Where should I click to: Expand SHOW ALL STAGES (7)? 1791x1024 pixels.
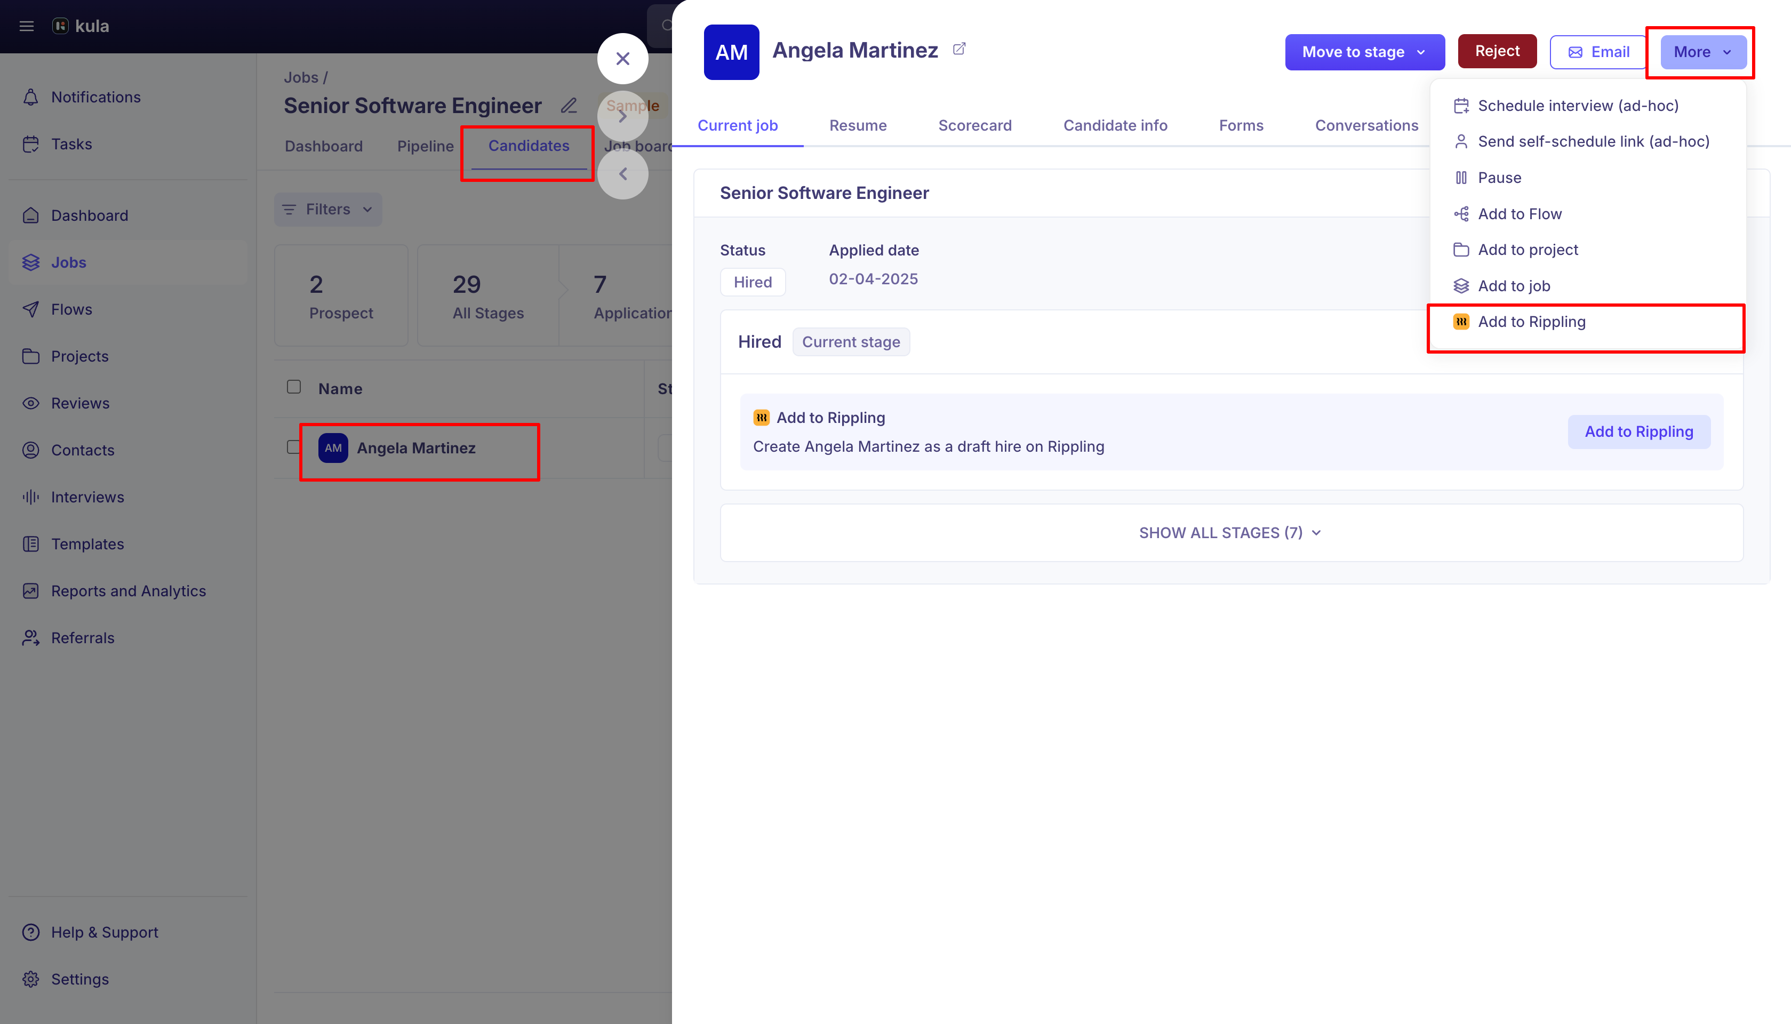1230,533
